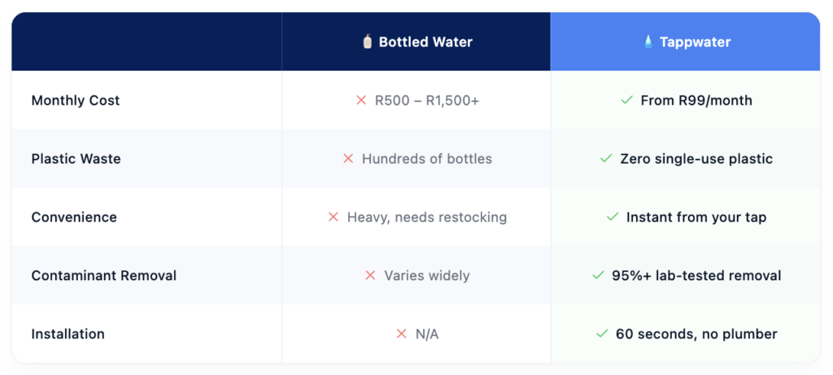Click the green checkmark beside Zero single-use plastic
The image size is (833, 375).
606,158
